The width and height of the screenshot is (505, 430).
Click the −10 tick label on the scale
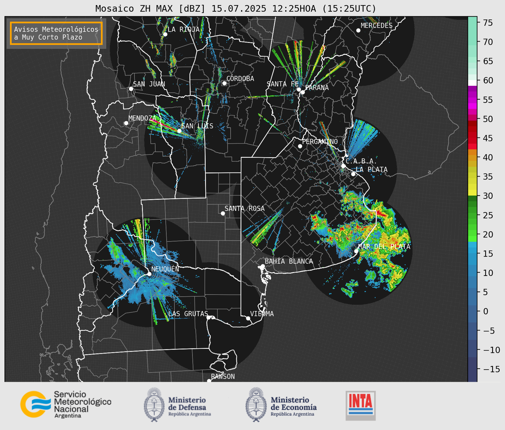[491, 350]
